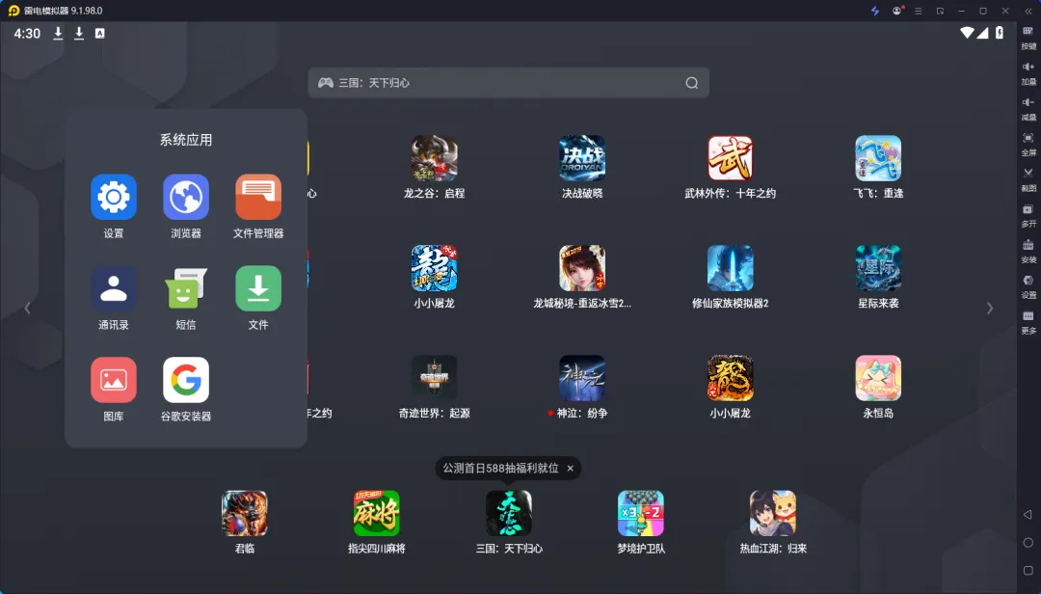
Task: Launch 热血江湖：归来 game
Action: [x=773, y=514]
